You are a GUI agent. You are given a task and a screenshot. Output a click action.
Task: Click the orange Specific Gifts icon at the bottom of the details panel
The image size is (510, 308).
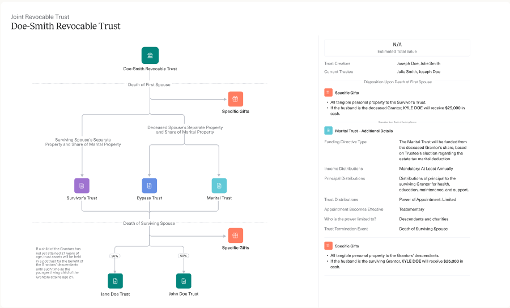tap(328, 246)
